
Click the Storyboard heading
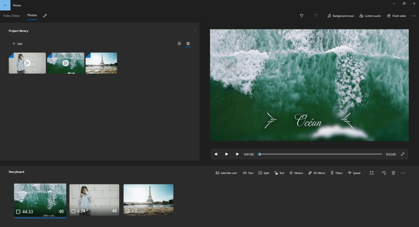click(16, 172)
